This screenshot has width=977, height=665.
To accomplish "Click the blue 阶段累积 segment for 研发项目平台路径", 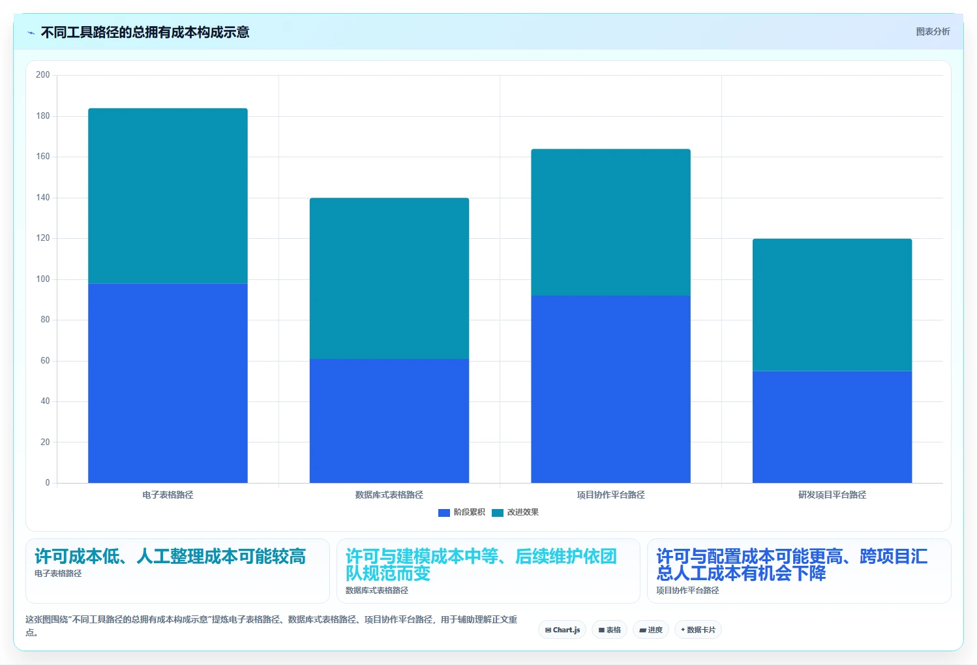I will pyautogui.click(x=832, y=427).
